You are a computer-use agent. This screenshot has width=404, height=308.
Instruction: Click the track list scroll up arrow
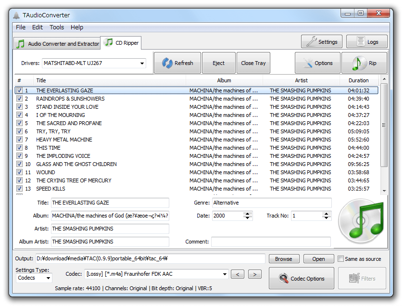384,79
